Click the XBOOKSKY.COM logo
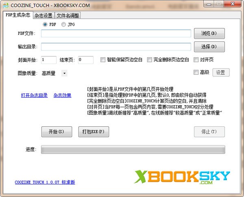Screen dimensions: 244x197 click(x=182, y=177)
